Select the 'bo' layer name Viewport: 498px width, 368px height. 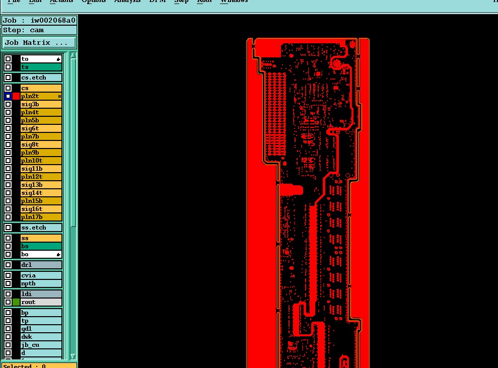[x=41, y=254]
